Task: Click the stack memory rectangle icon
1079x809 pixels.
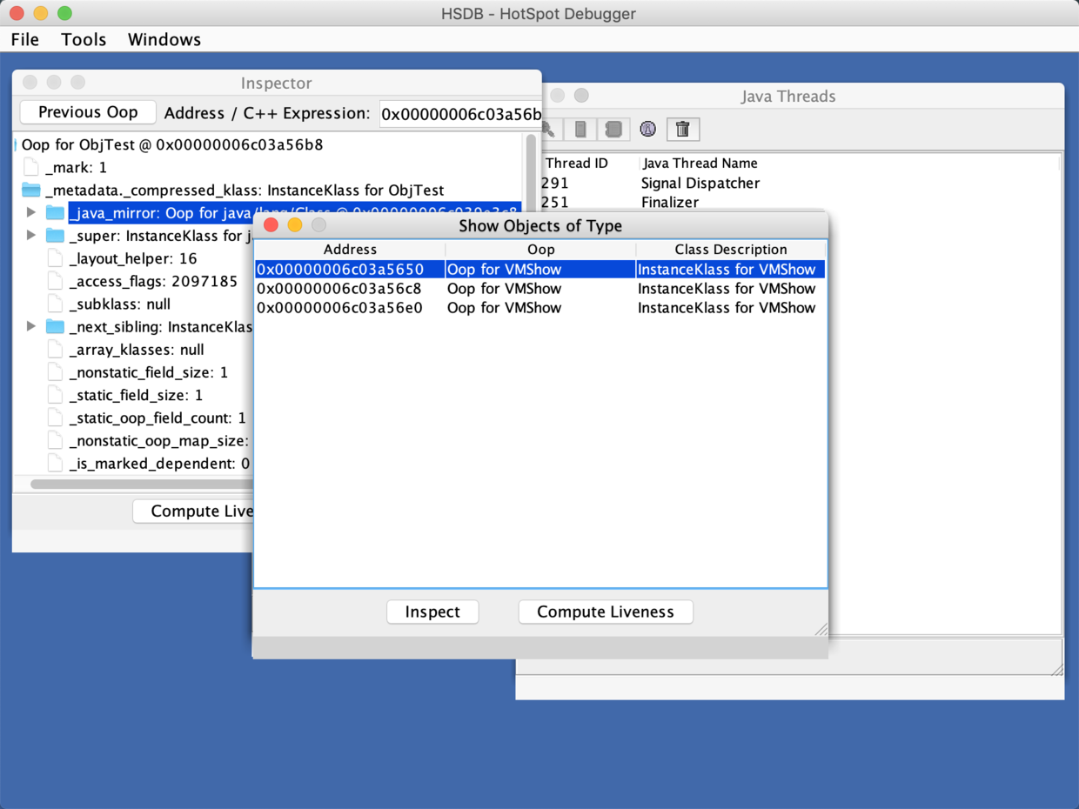Action: [580, 130]
